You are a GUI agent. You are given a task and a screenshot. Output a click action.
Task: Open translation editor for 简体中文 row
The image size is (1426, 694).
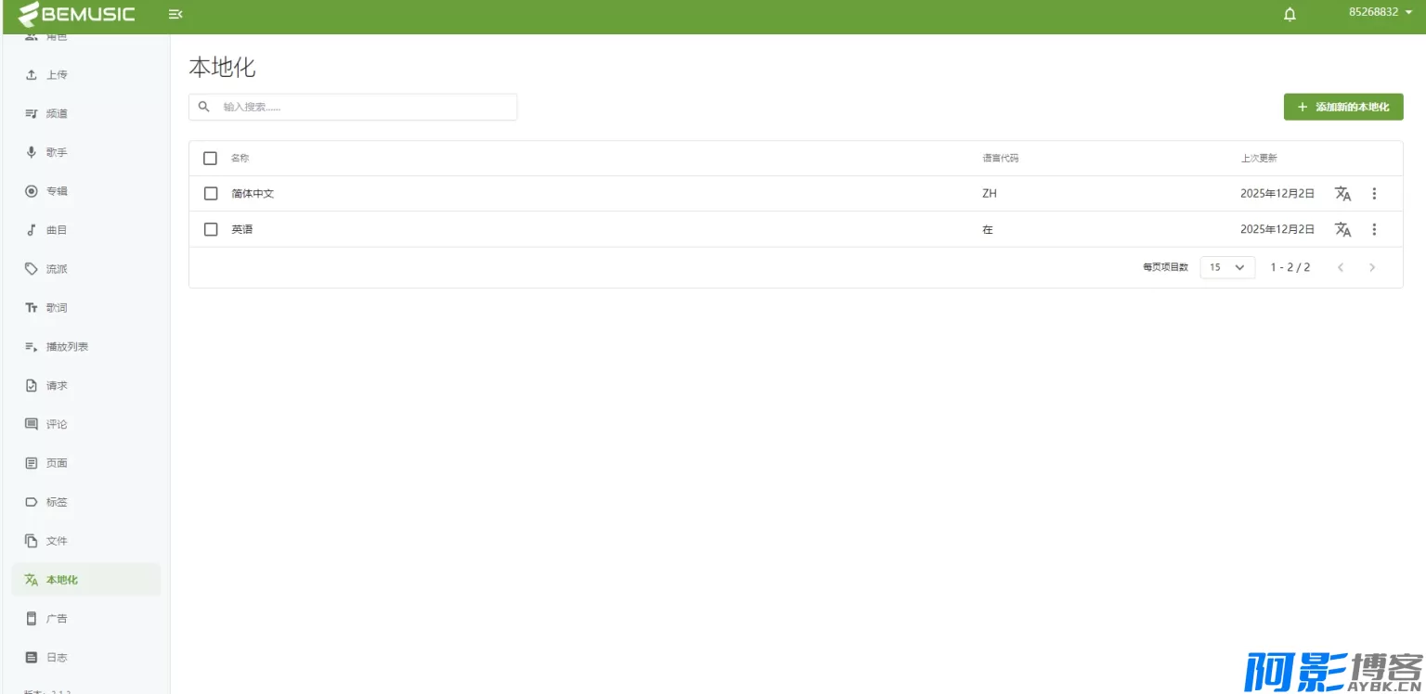pyautogui.click(x=1342, y=194)
